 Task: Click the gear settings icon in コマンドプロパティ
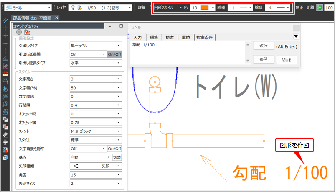tap(19, 32)
